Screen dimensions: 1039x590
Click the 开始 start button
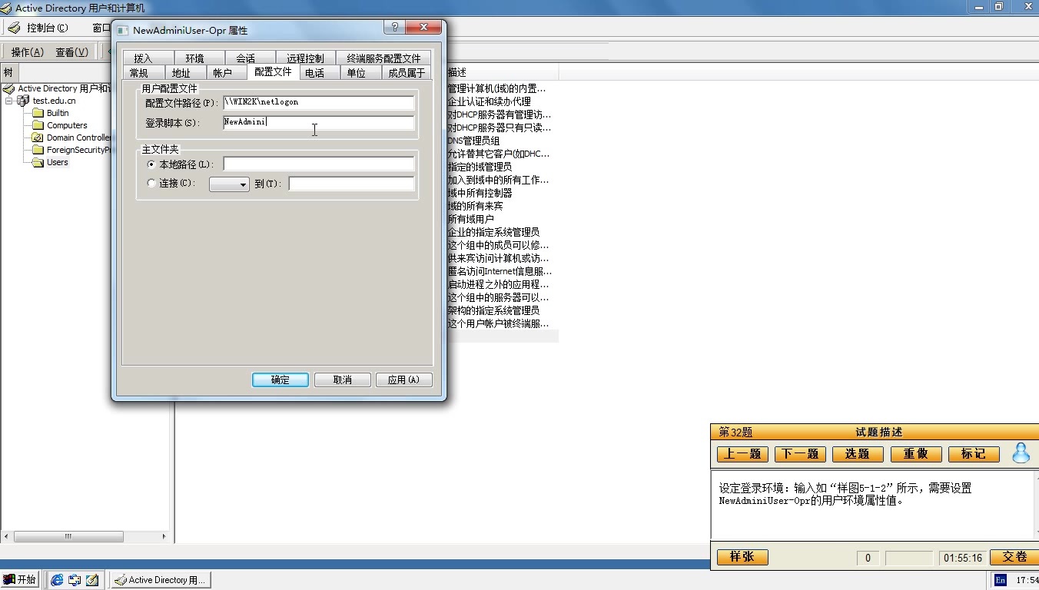[20, 580]
